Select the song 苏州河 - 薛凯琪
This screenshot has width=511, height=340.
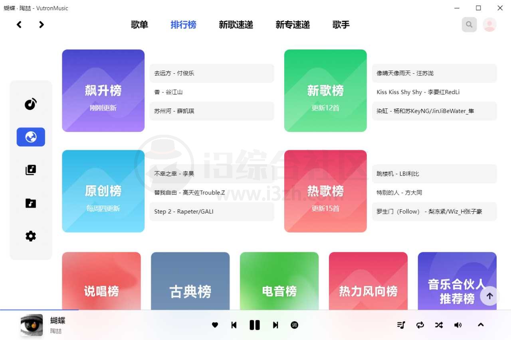click(212, 111)
